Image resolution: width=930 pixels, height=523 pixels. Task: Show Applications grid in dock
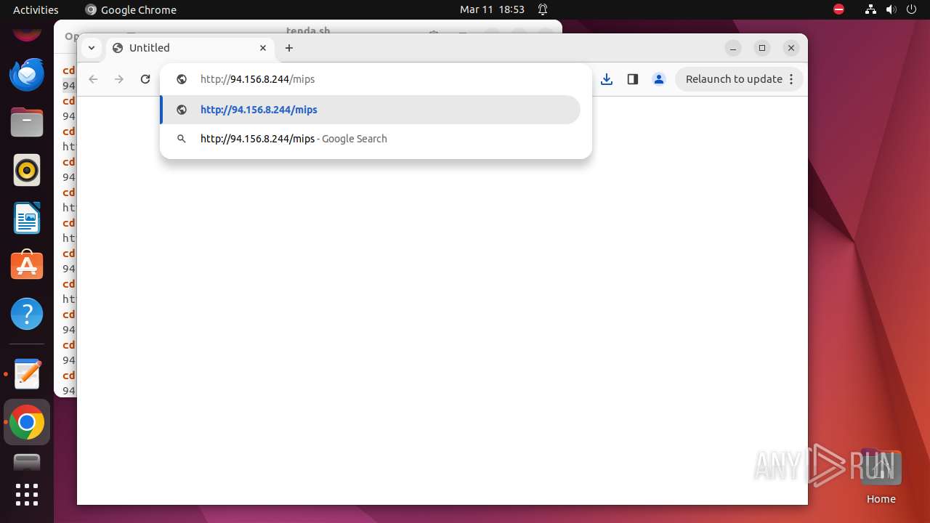[x=27, y=495]
